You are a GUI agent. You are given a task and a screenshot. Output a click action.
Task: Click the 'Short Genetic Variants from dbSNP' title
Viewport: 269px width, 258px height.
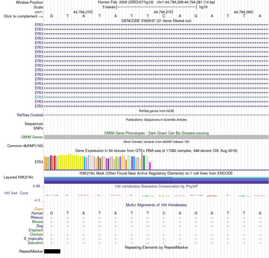pyautogui.click(x=156, y=142)
